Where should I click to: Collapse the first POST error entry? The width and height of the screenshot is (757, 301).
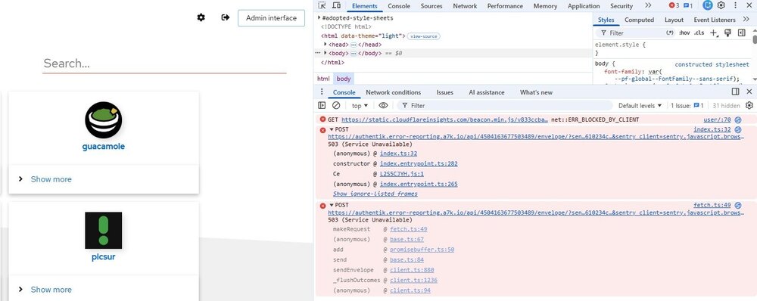(x=332, y=129)
